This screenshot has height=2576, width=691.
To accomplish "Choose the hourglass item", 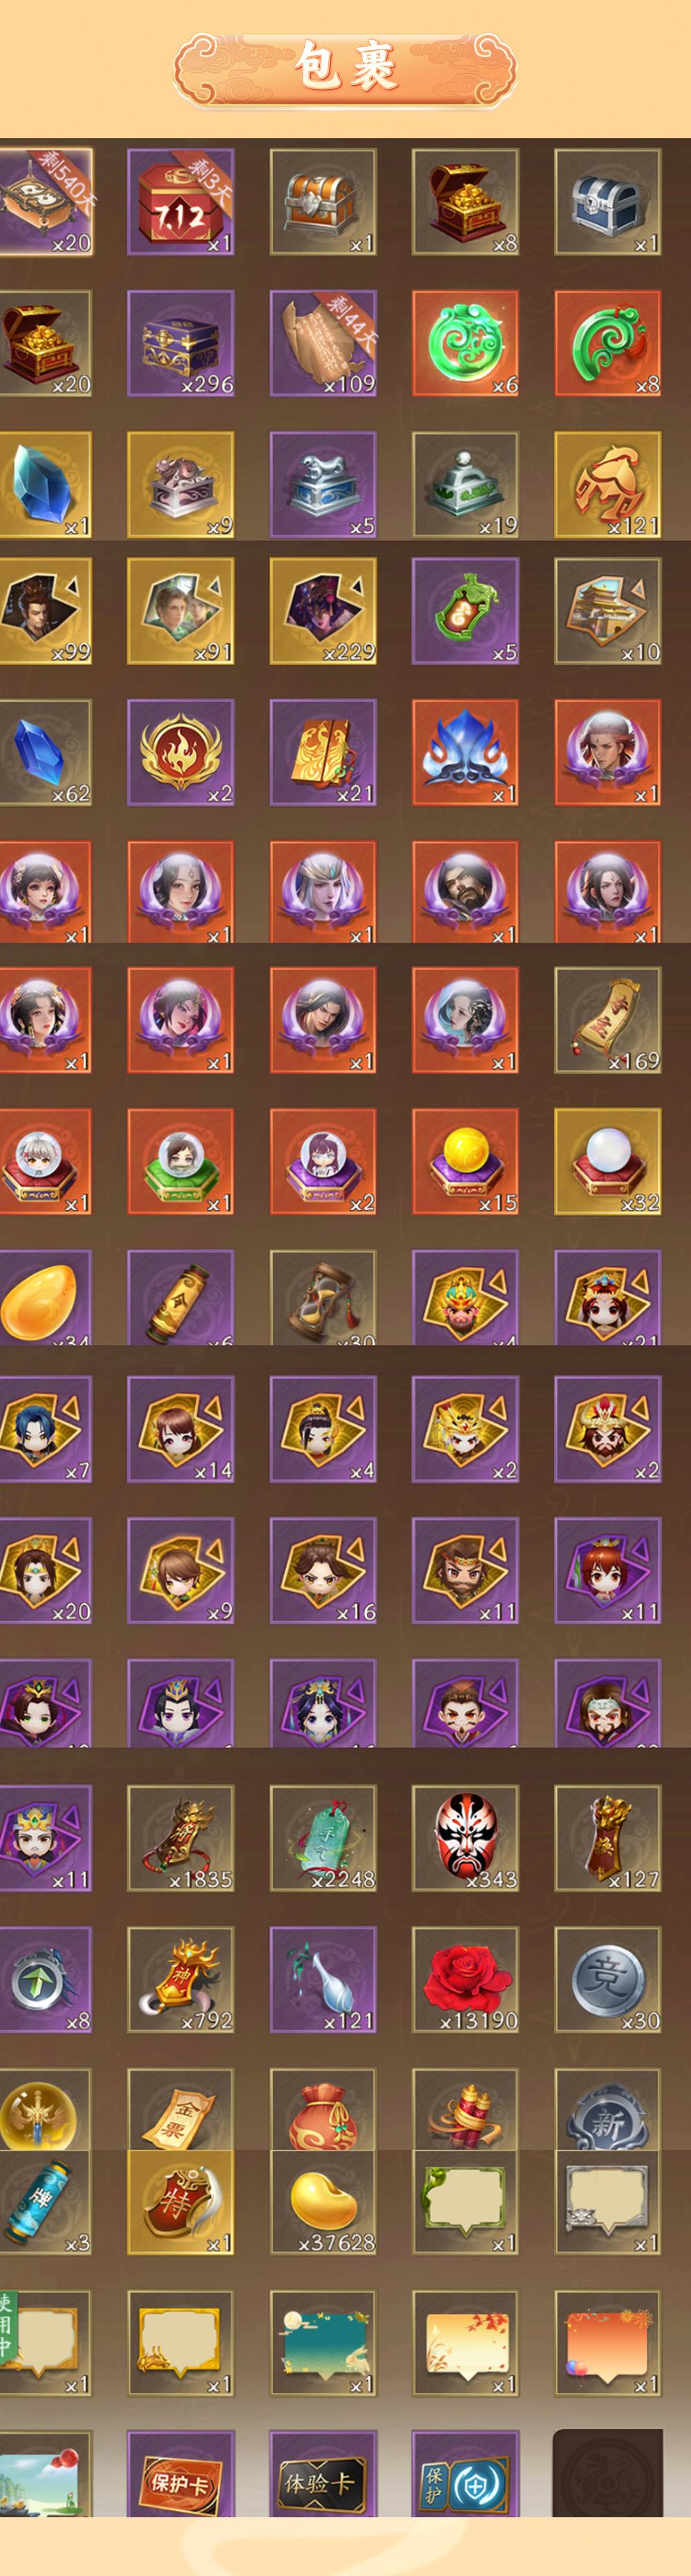I will click(323, 1297).
